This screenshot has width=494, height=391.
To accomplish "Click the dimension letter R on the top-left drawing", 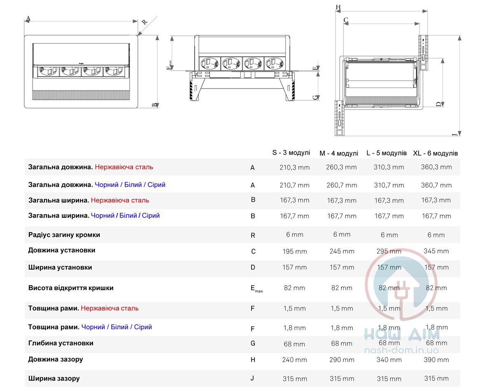I will [144, 22].
